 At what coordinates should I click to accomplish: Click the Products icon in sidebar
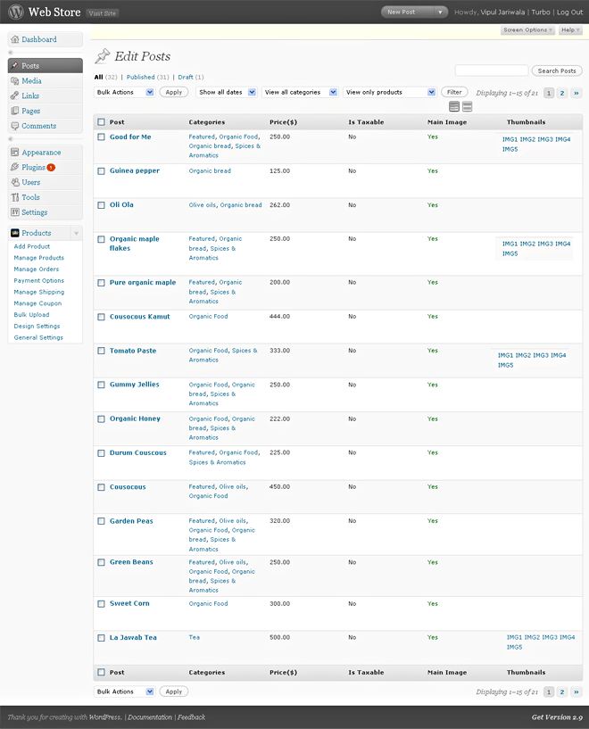click(15, 233)
